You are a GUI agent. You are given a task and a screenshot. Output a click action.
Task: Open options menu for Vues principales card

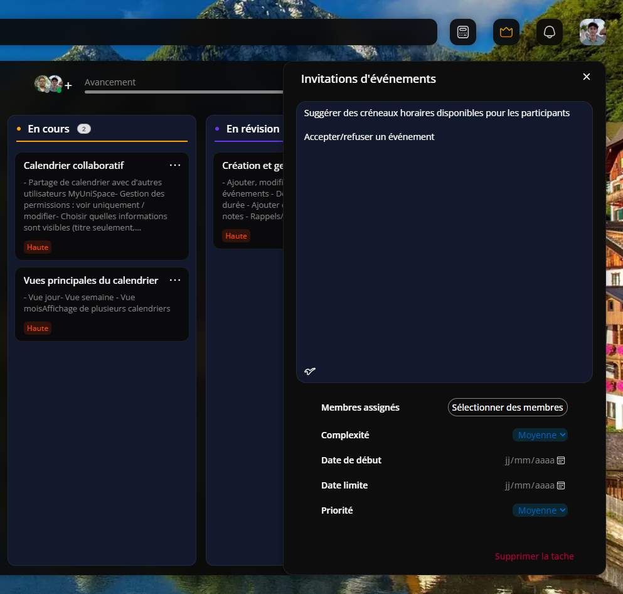tap(175, 280)
